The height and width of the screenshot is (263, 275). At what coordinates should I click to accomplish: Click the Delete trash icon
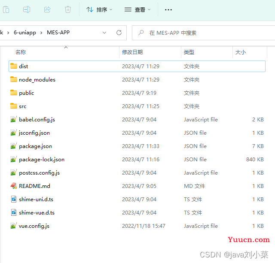tap(68, 9)
